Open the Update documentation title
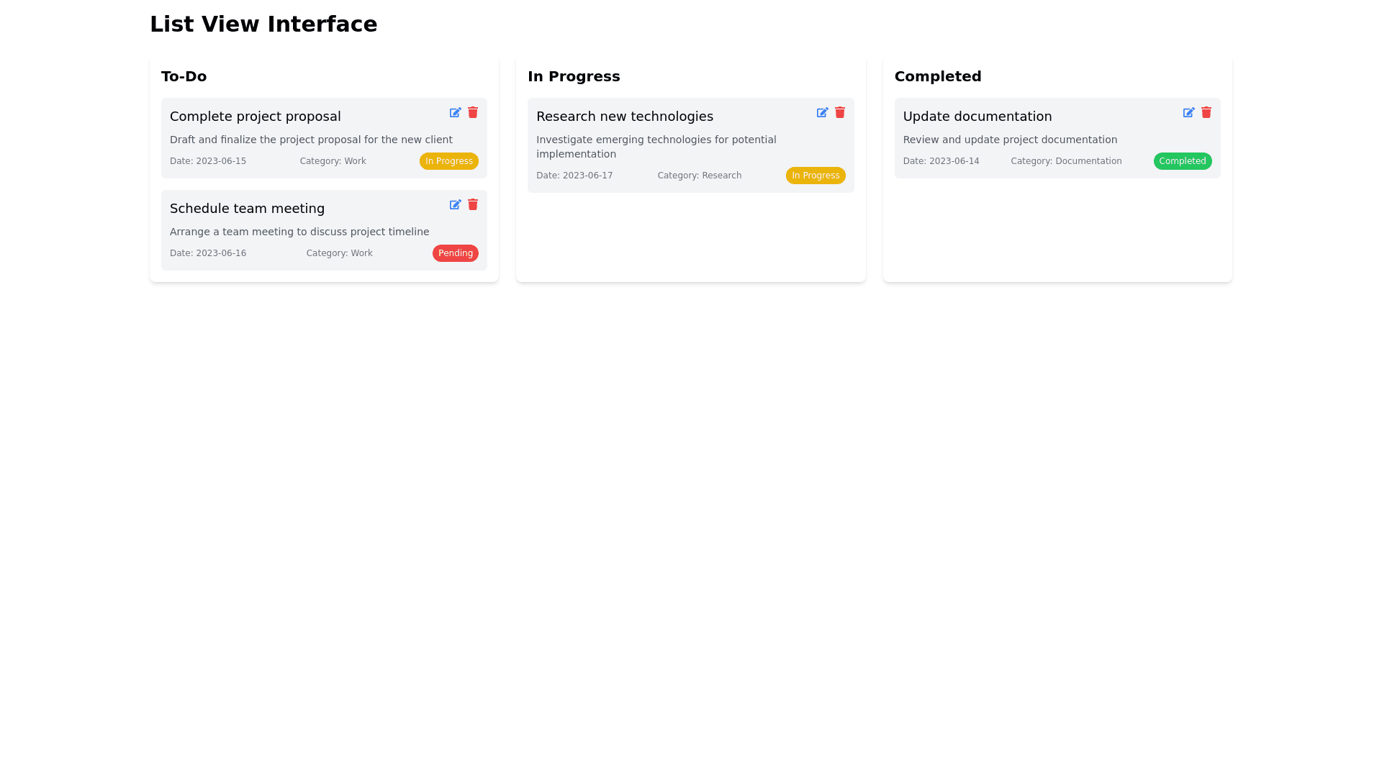1382x777 pixels. [977, 117]
